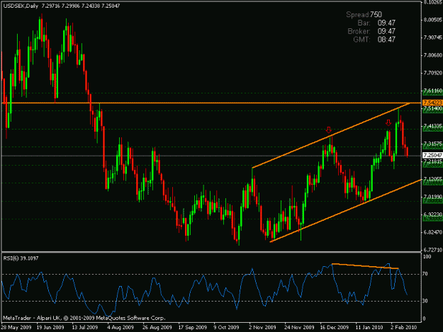Select the orange 7.54223 price label

[x=432, y=103]
